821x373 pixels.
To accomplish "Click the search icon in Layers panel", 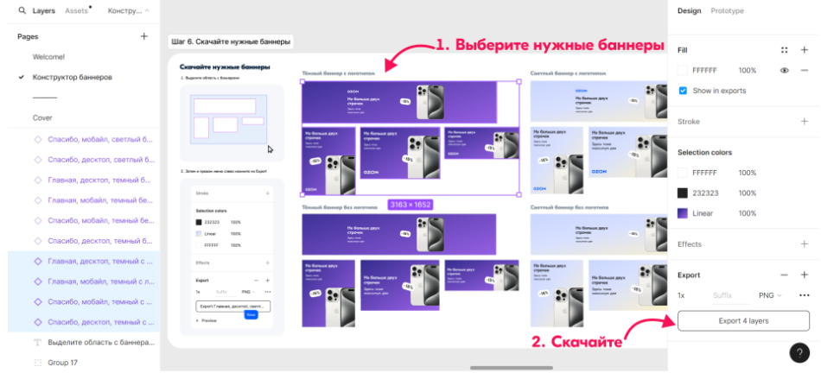I will 22,11.
